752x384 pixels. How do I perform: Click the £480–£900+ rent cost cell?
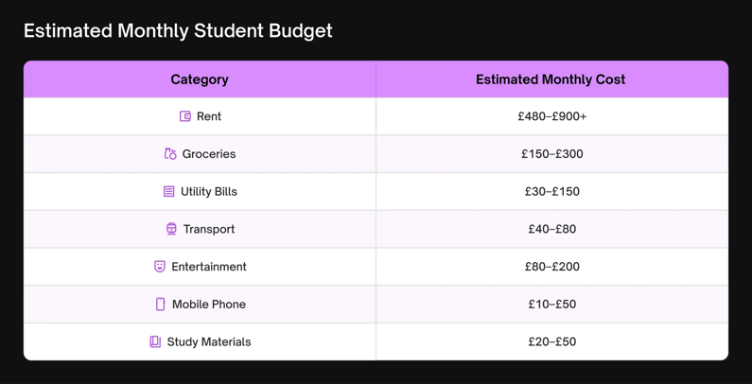point(552,116)
